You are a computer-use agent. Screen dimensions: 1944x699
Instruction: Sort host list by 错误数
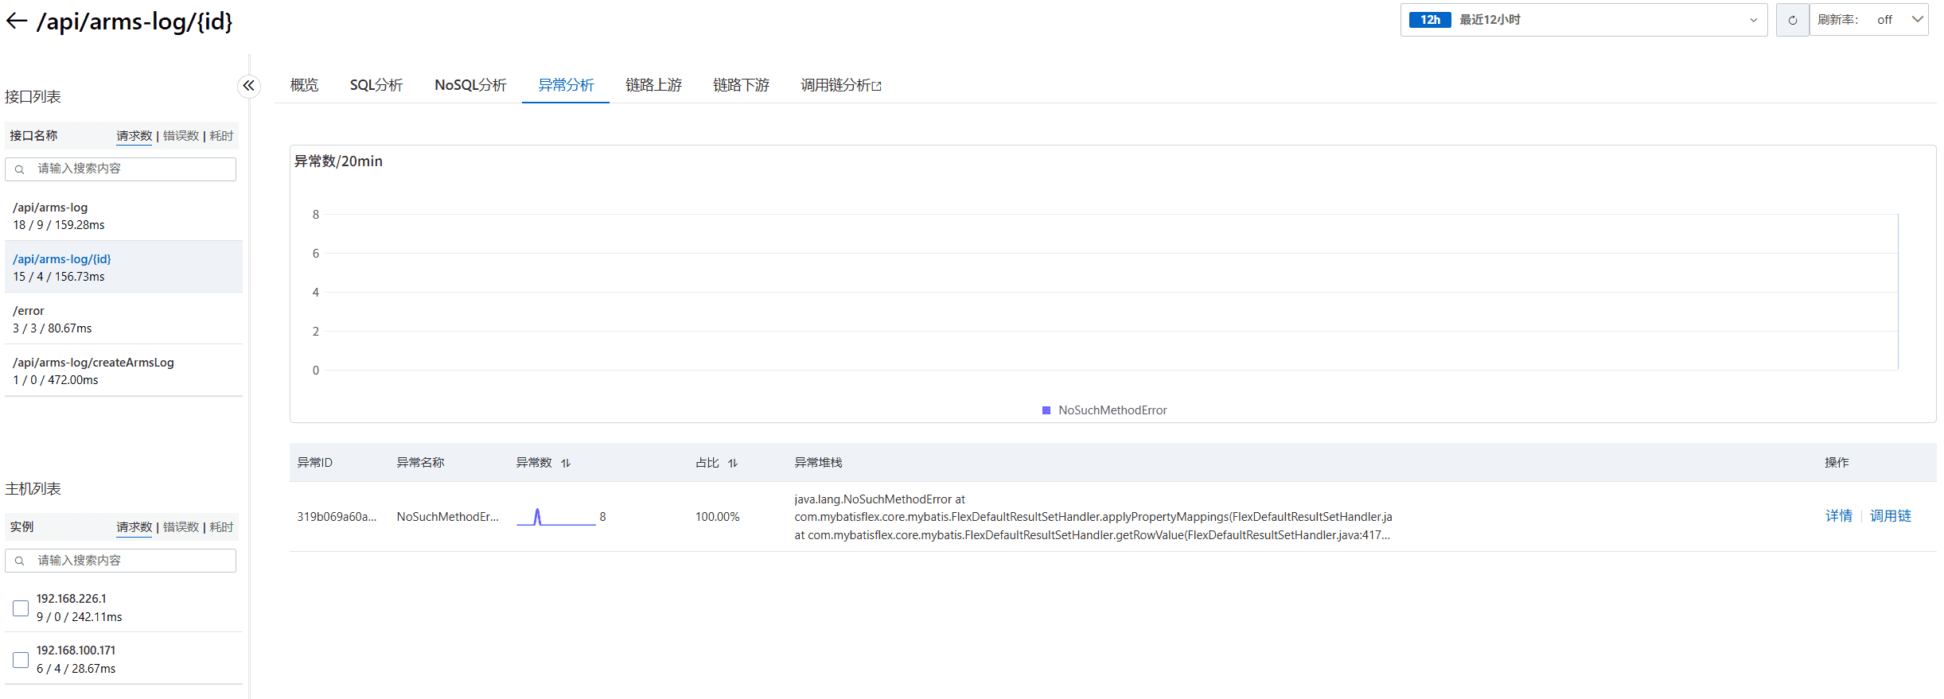[x=181, y=527]
